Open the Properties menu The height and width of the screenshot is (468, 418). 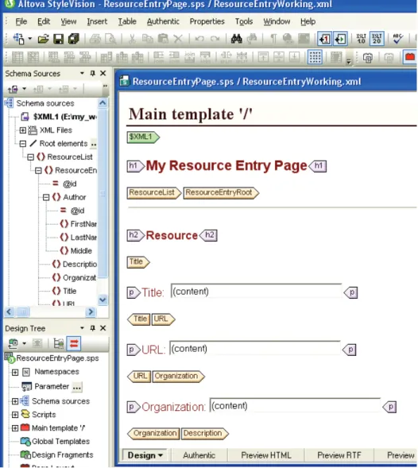(x=207, y=21)
